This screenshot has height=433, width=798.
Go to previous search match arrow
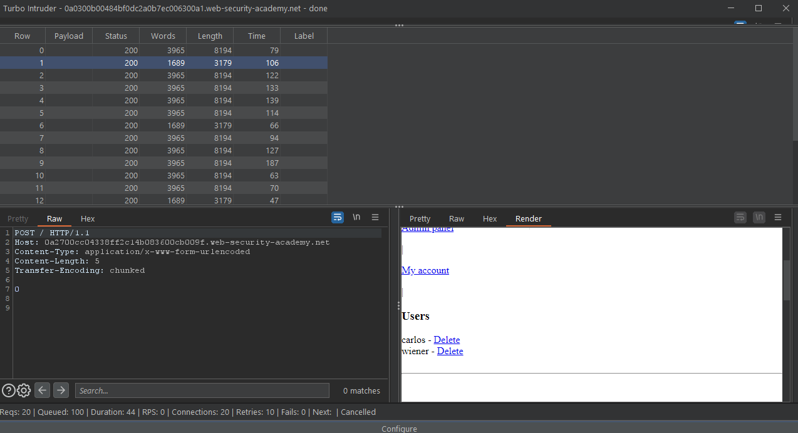point(42,390)
